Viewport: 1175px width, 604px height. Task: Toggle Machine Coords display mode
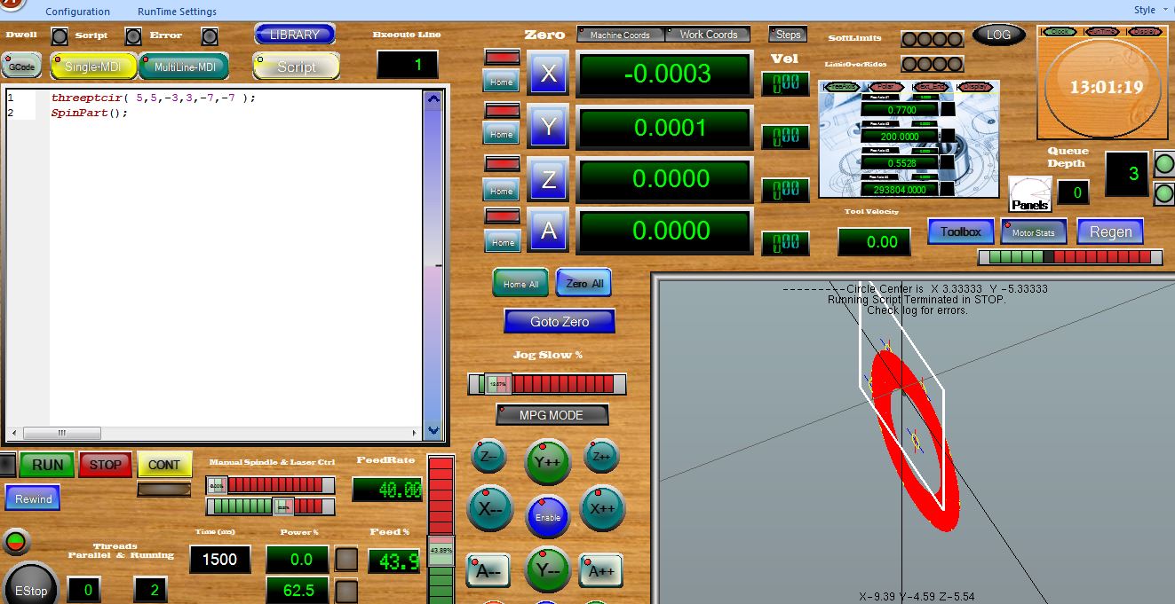(620, 35)
